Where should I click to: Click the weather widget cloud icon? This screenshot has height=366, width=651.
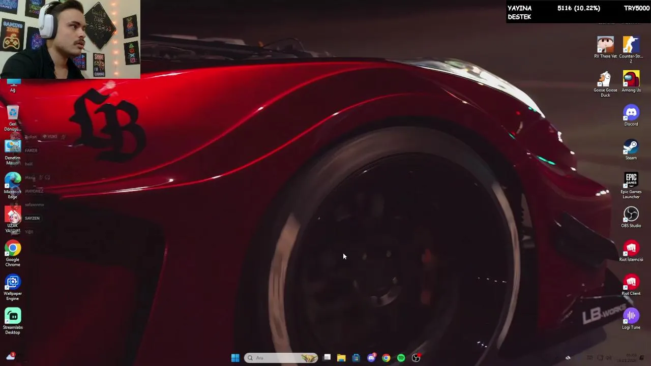pyautogui.click(x=10, y=357)
